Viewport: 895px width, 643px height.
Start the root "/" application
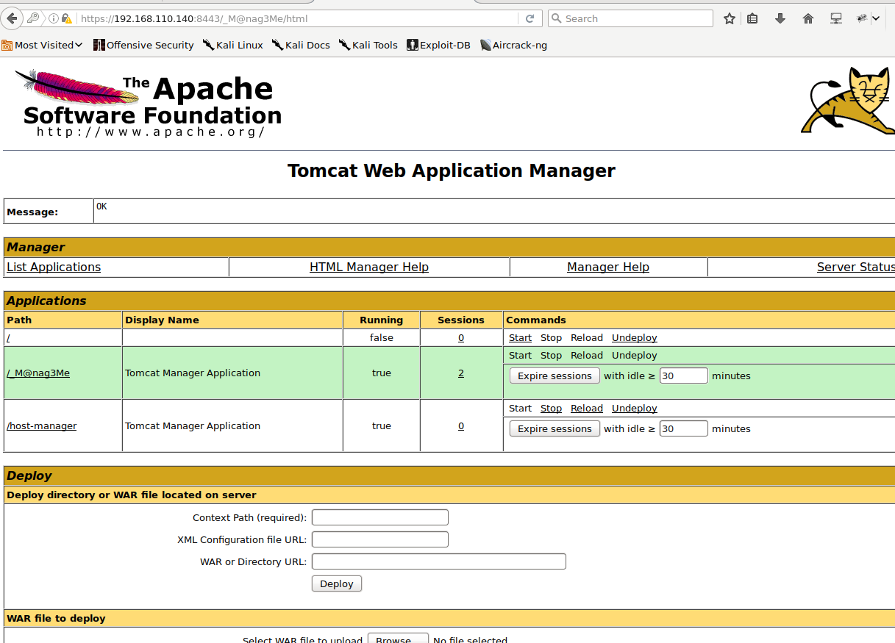point(520,337)
